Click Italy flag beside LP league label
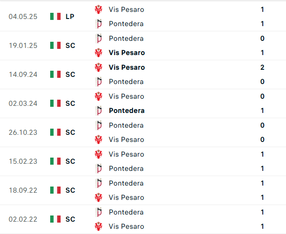Image resolution: width=286 pixels, height=234 pixels. [x=55, y=17]
